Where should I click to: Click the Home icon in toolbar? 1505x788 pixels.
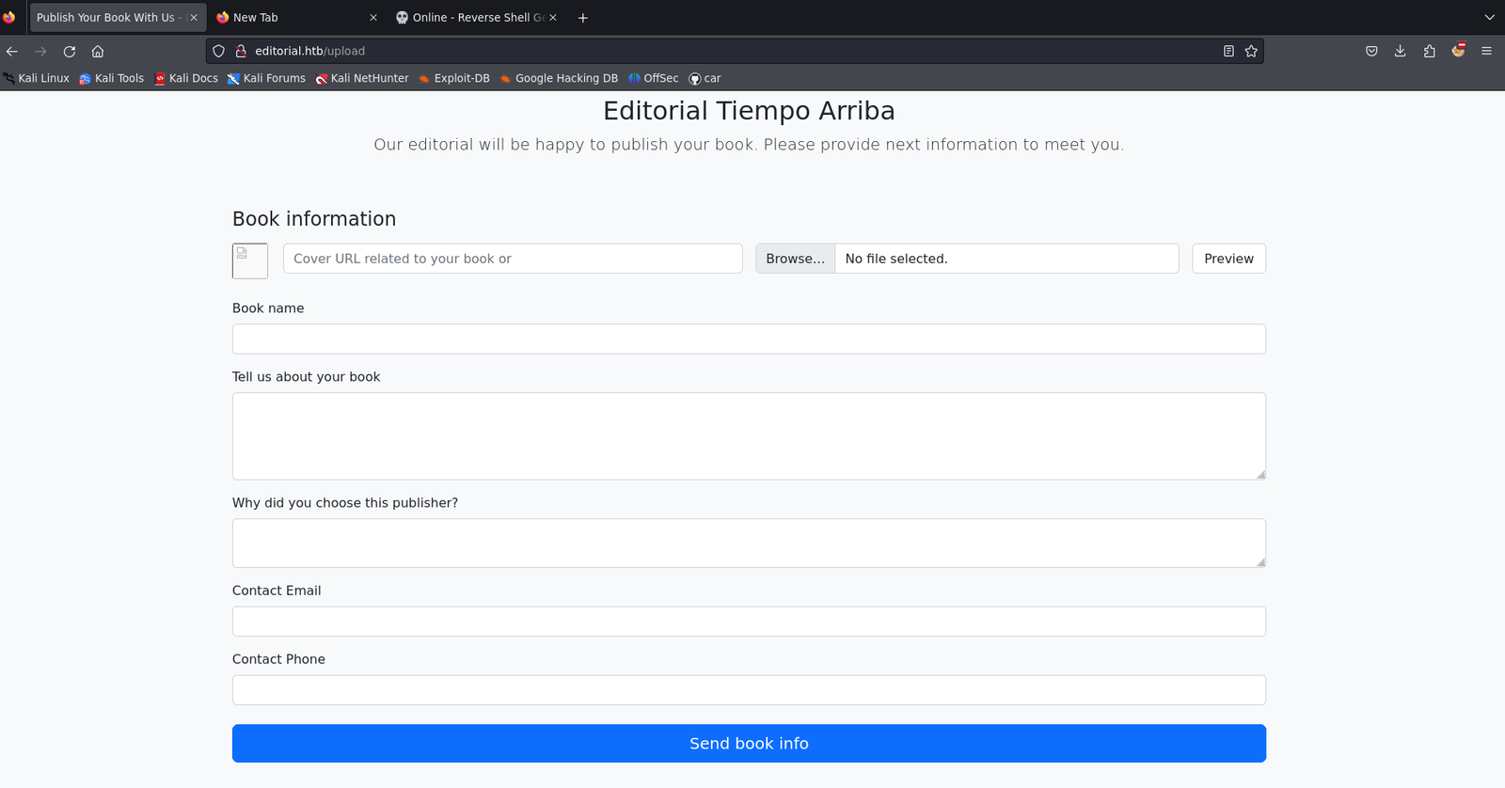click(98, 52)
